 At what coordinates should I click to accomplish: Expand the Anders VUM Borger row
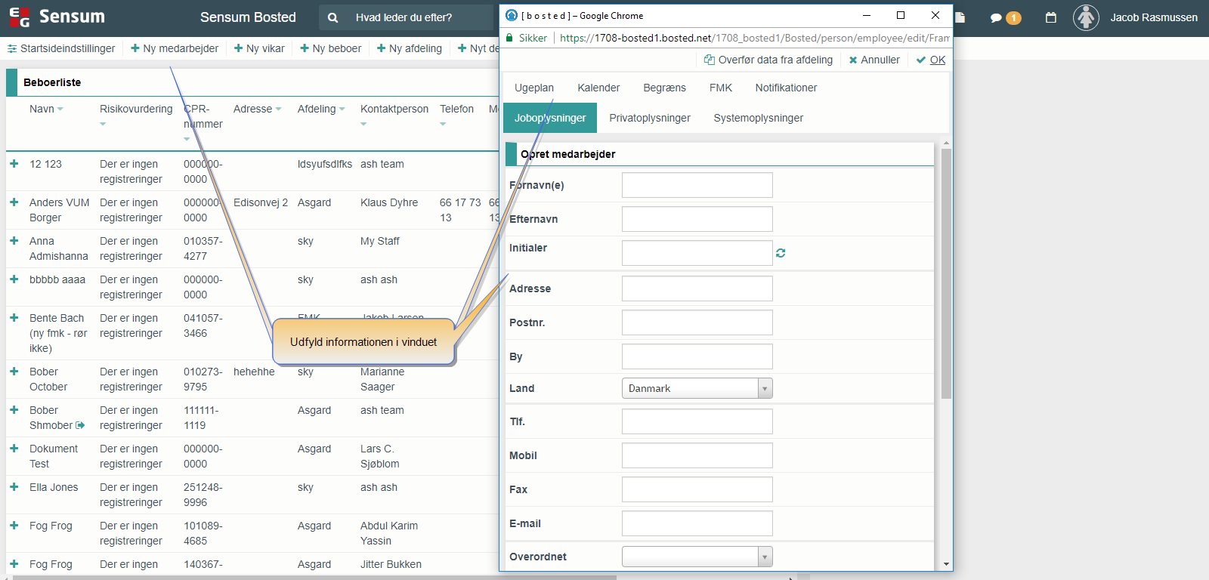[x=14, y=202]
